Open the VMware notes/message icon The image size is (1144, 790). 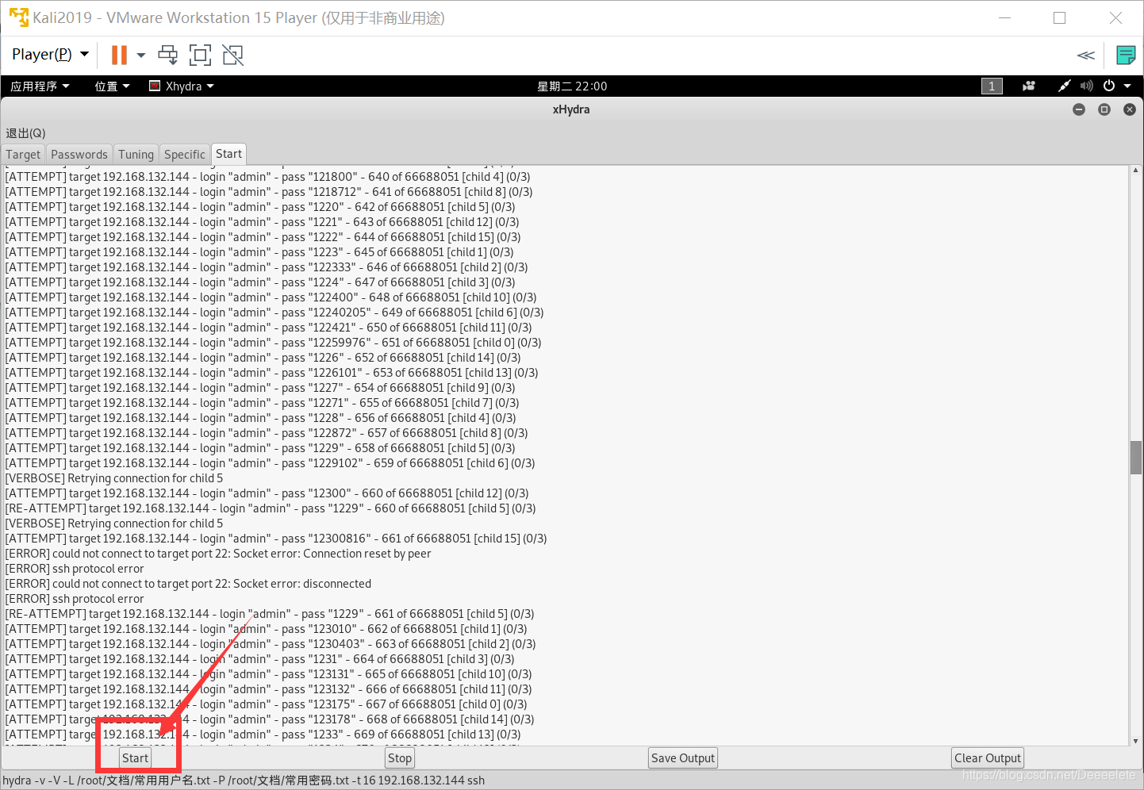(1125, 55)
